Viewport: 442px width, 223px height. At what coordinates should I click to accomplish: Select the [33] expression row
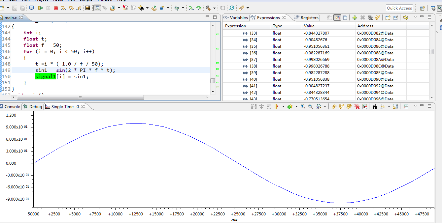(326, 33)
